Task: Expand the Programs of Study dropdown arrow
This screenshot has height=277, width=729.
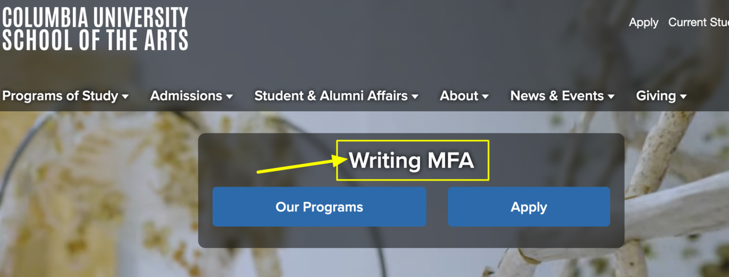Action: tap(125, 97)
